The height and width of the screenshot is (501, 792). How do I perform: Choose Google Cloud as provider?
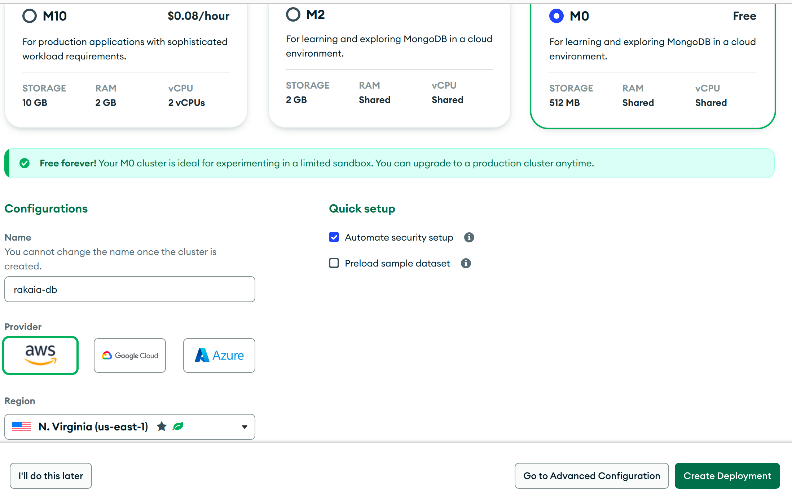(130, 355)
